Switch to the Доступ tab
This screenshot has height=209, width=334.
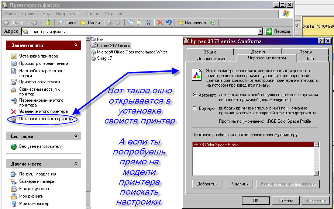(x=258, y=52)
